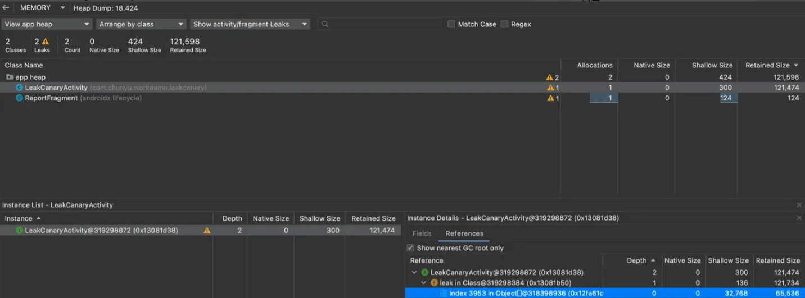Screen dimensions: 805x298
Task: Click the app heap folder icon
Action: coord(10,77)
